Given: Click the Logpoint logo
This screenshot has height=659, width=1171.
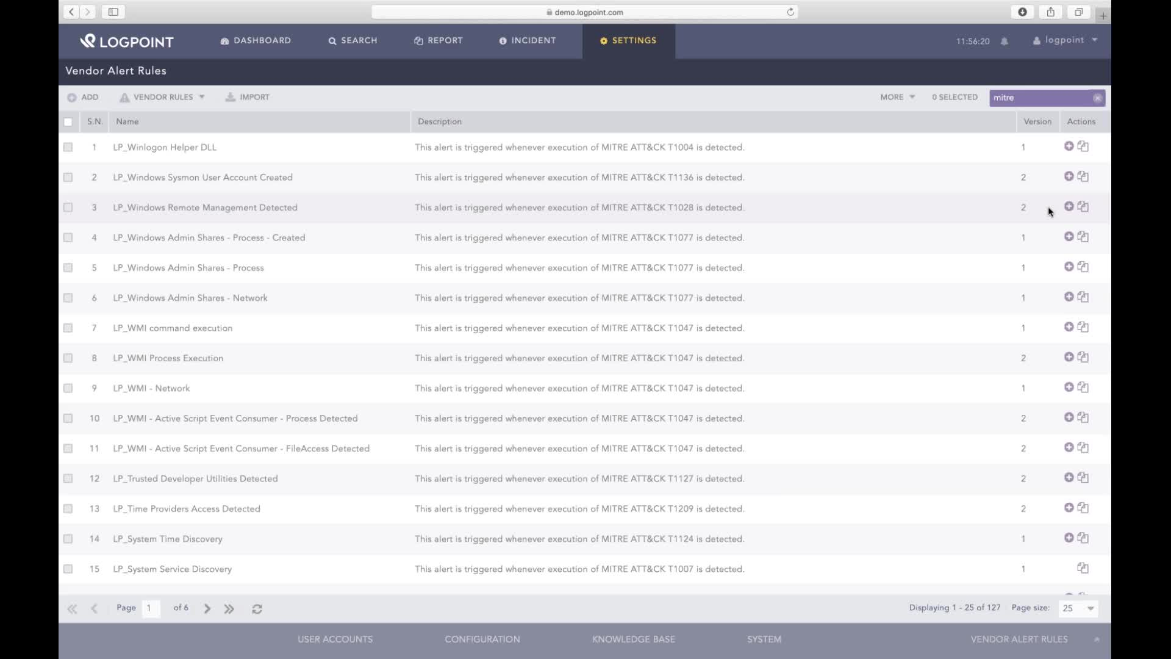Looking at the screenshot, I should tap(126, 41).
